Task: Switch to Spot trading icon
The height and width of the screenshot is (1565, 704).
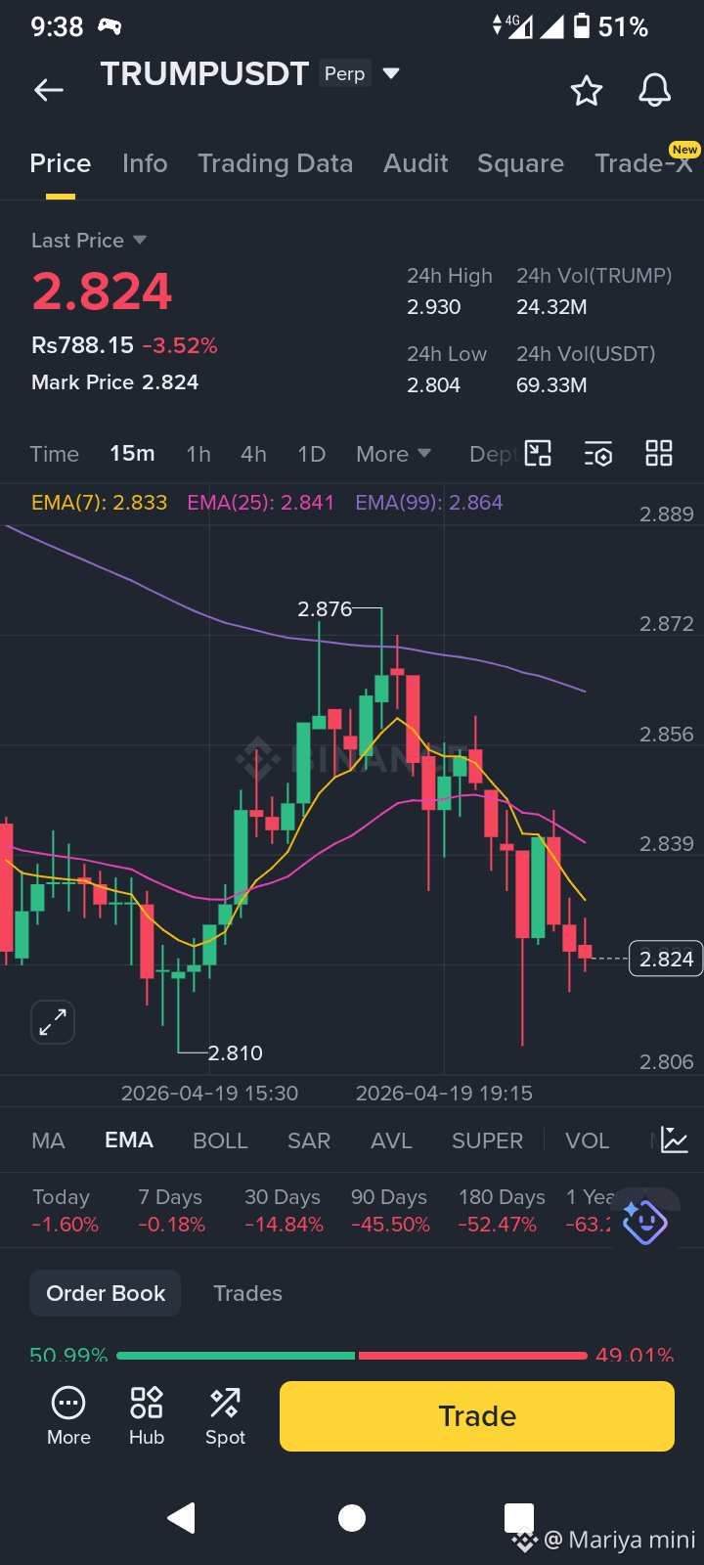Action: pyautogui.click(x=225, y=1415)
